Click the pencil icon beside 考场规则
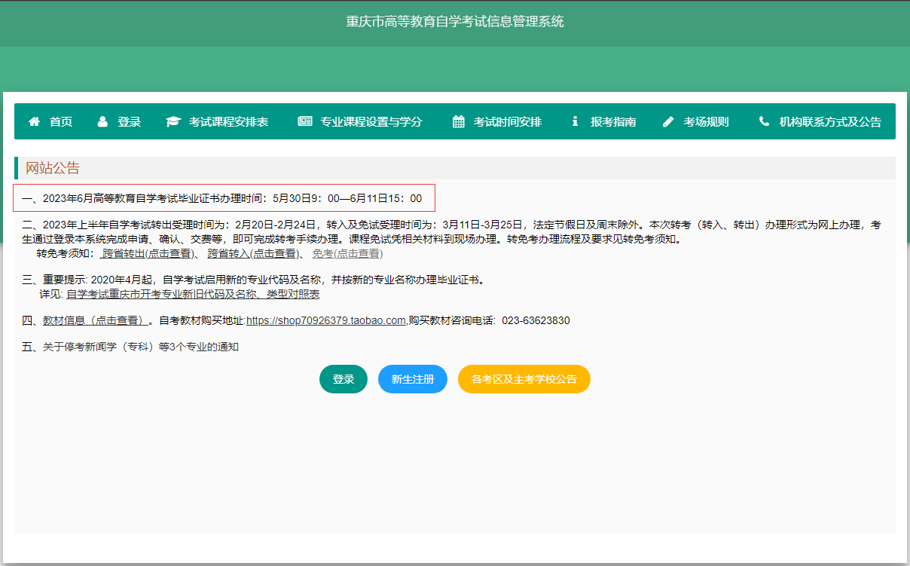 tap(667, 121)
